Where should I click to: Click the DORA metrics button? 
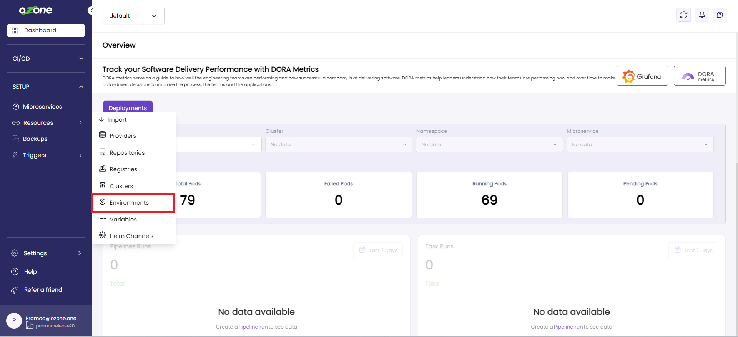coord(699,76)
